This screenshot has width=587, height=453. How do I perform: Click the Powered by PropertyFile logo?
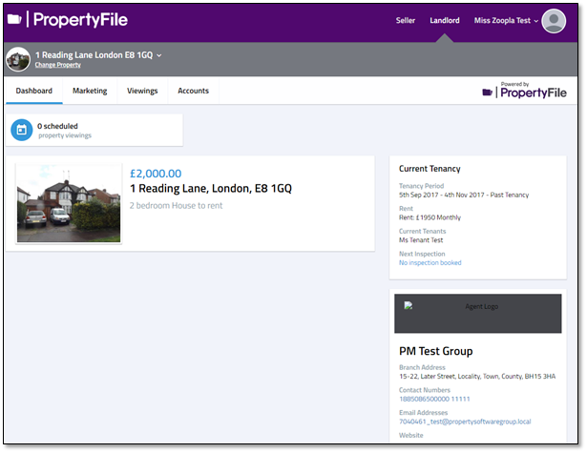tap(524, 91)
